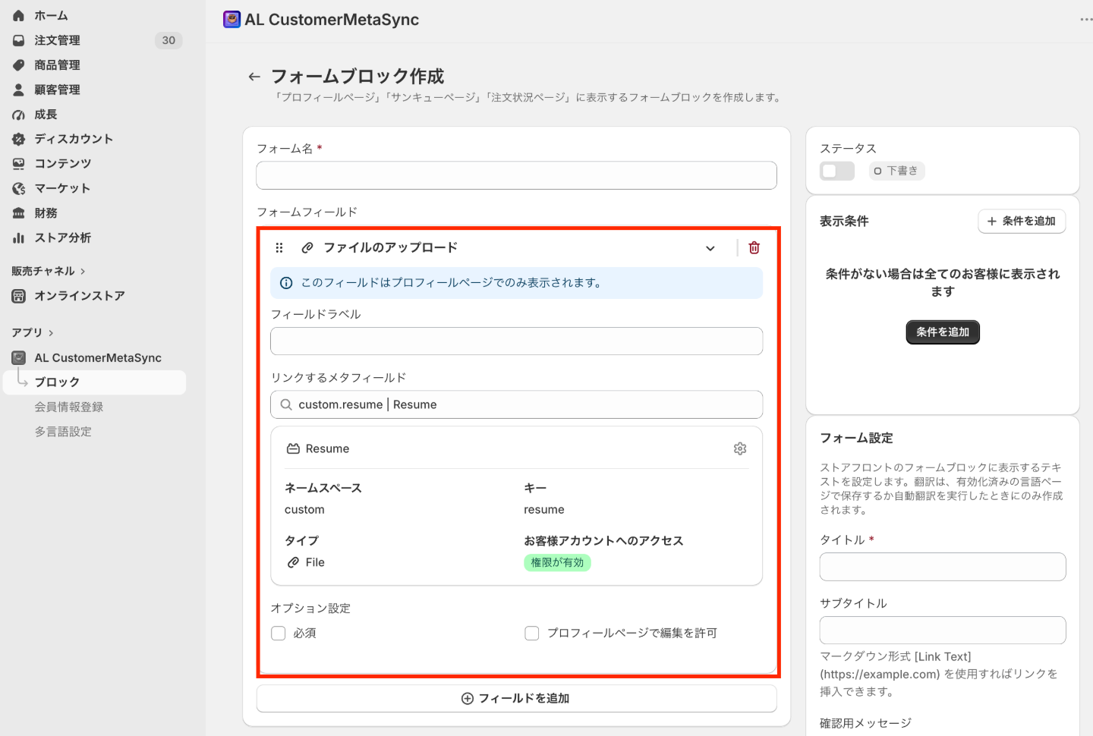The height and width of the screenshot is (736, 1093).
Task: Focus the タイトル input field
Action: pos(943,568)
